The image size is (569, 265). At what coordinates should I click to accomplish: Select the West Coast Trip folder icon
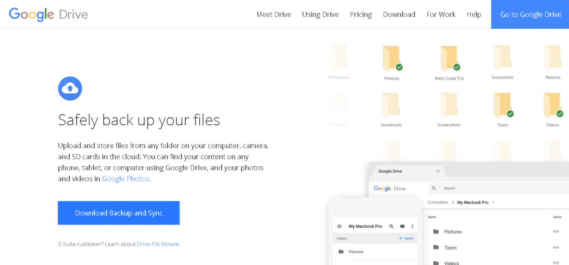pos(450,59)
